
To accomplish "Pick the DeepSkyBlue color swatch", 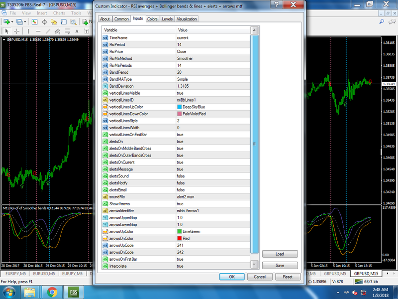I will 179,107.
